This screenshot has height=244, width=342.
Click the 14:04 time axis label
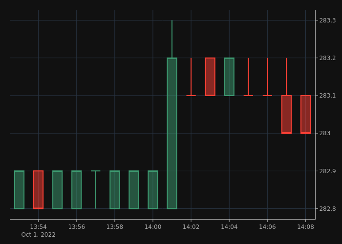pyautogui.click(x=229, y=227)
